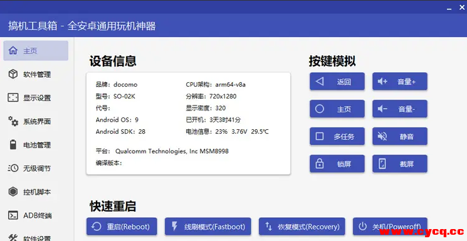This screenshot has width=467, height=241.
Task: Click the gears icon for 系统界面
Action: (13, 121)
